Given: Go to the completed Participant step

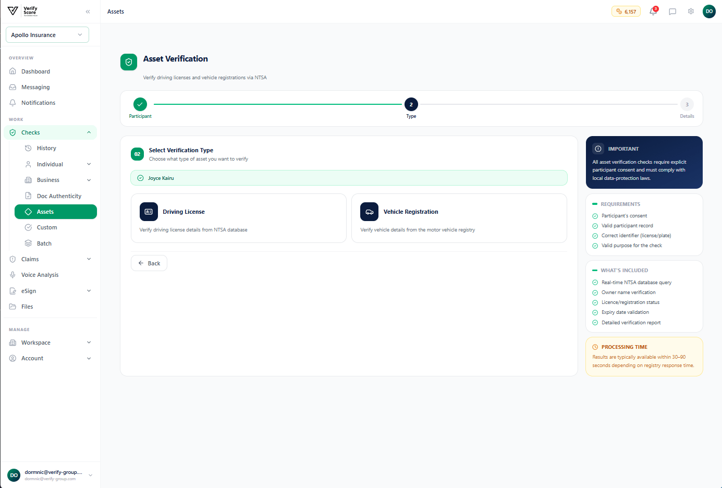Looking at the screenshot, I should 140,104.
